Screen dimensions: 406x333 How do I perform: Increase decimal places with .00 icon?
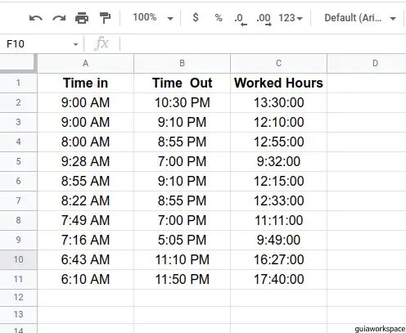pyautogui.click(x=264, y=19)
